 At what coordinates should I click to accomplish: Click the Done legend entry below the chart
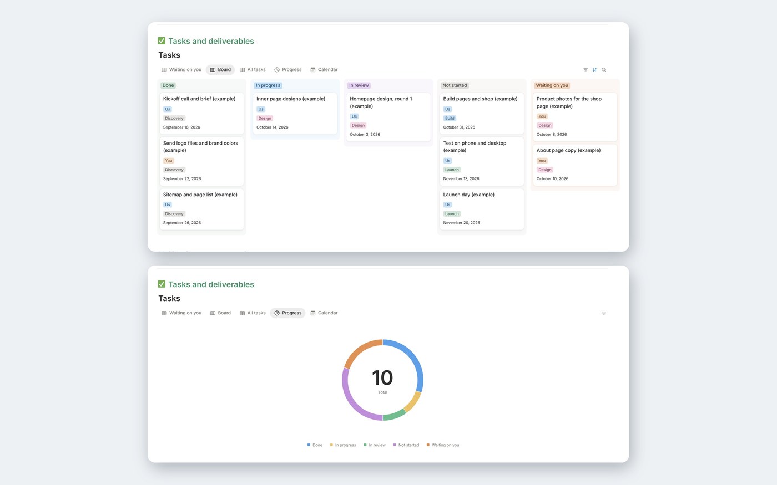pyautogui.click(x=315, y=445)
